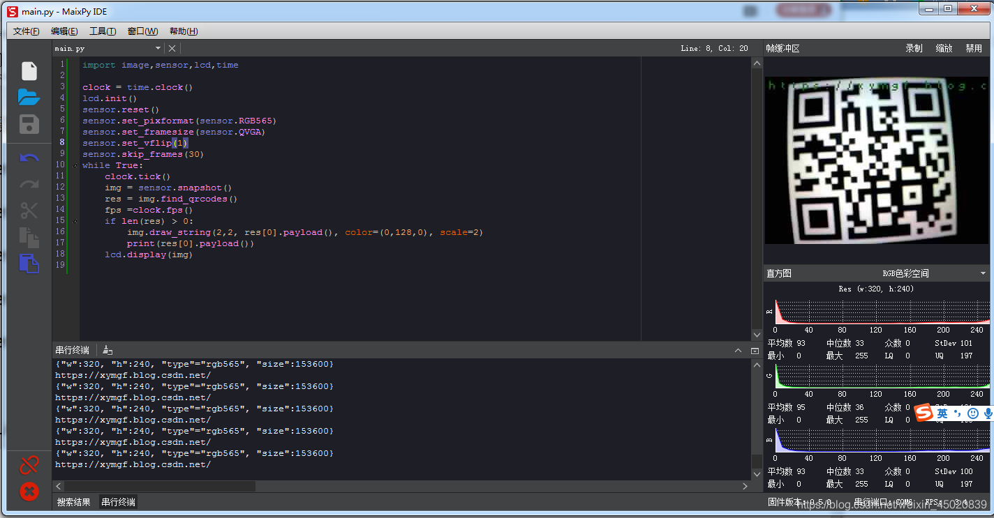This screenshot has width=994, height=518.
Task: Click the Res (w:320, h:240) label
Action: pos(876,289)
